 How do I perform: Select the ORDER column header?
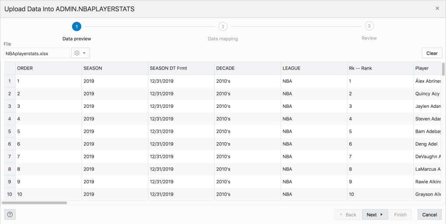tap(48, 68)
